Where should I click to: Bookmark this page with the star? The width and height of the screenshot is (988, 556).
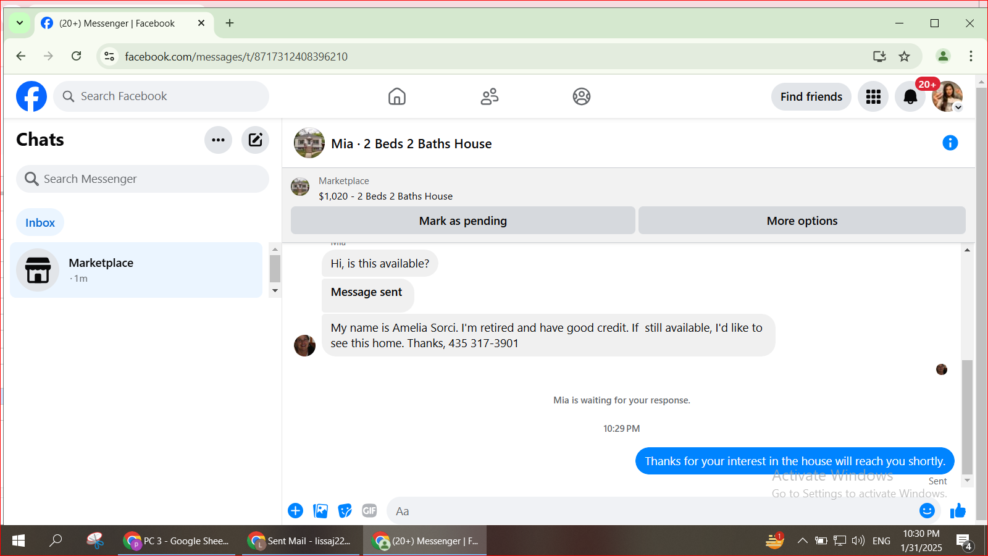[x=905, y=56]
